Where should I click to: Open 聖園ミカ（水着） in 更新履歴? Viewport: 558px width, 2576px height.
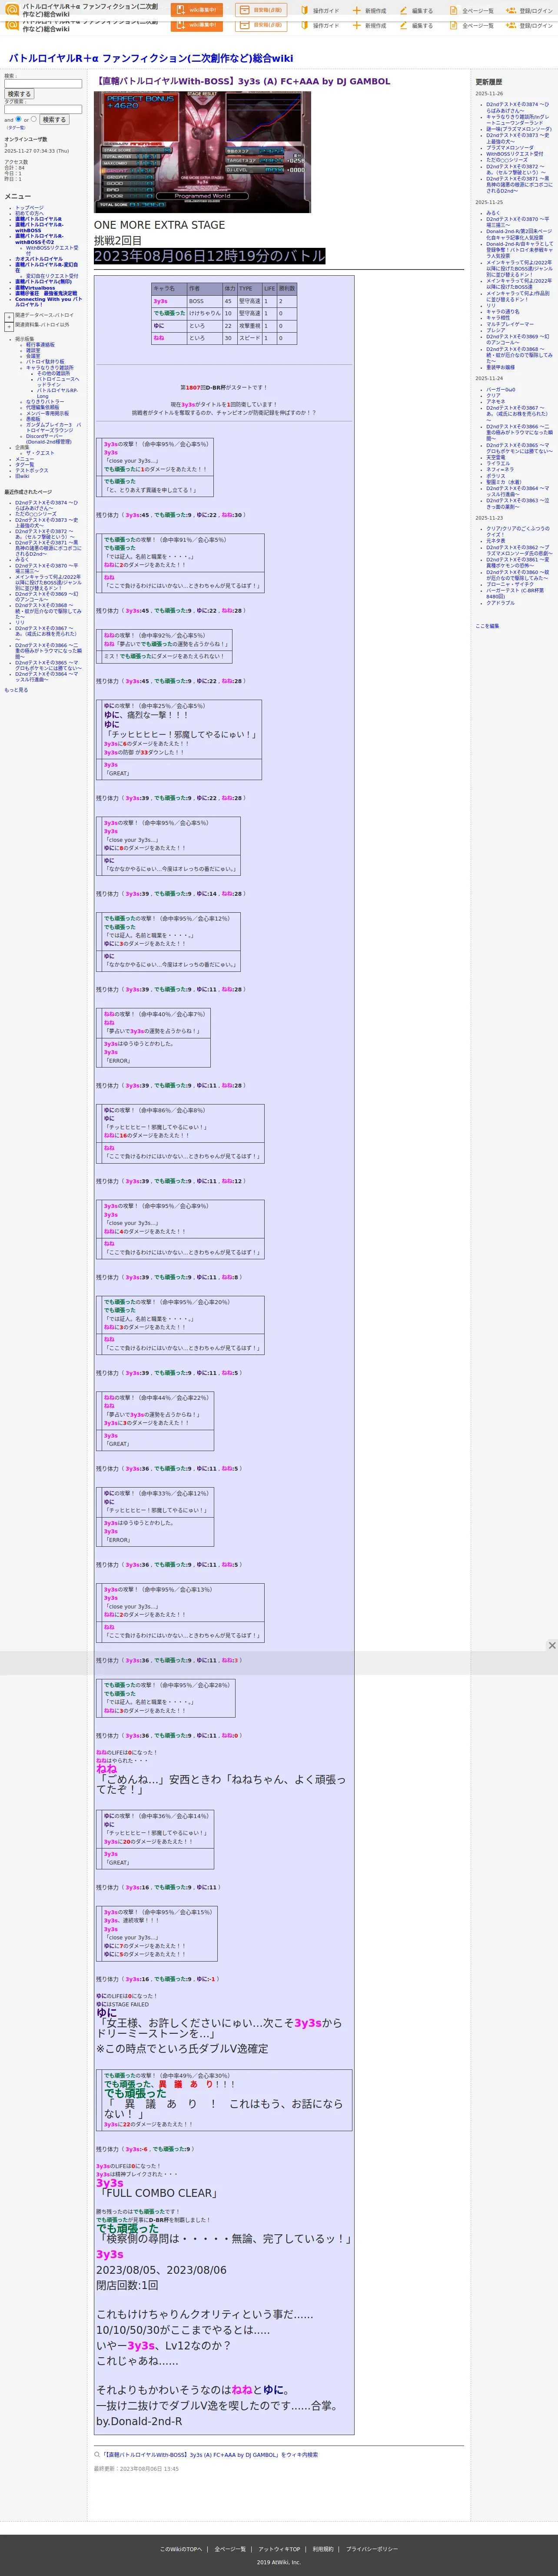coord(504,482)
